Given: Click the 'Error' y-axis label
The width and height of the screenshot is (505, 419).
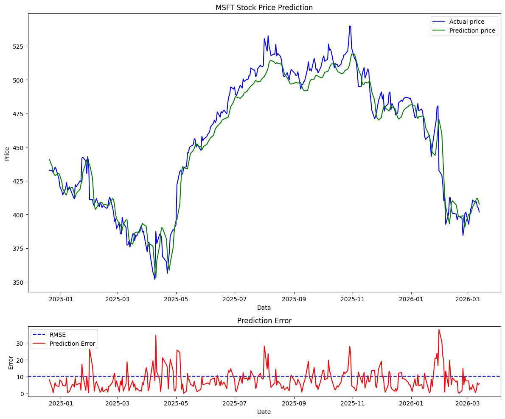Looking at the screenshot, I should coord(11,362).
